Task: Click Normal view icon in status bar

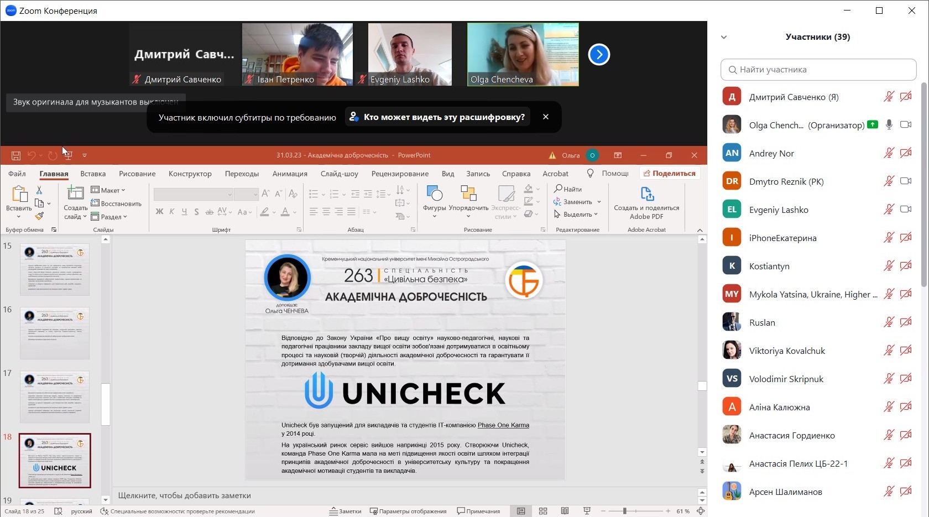Action: click(521, 511)
